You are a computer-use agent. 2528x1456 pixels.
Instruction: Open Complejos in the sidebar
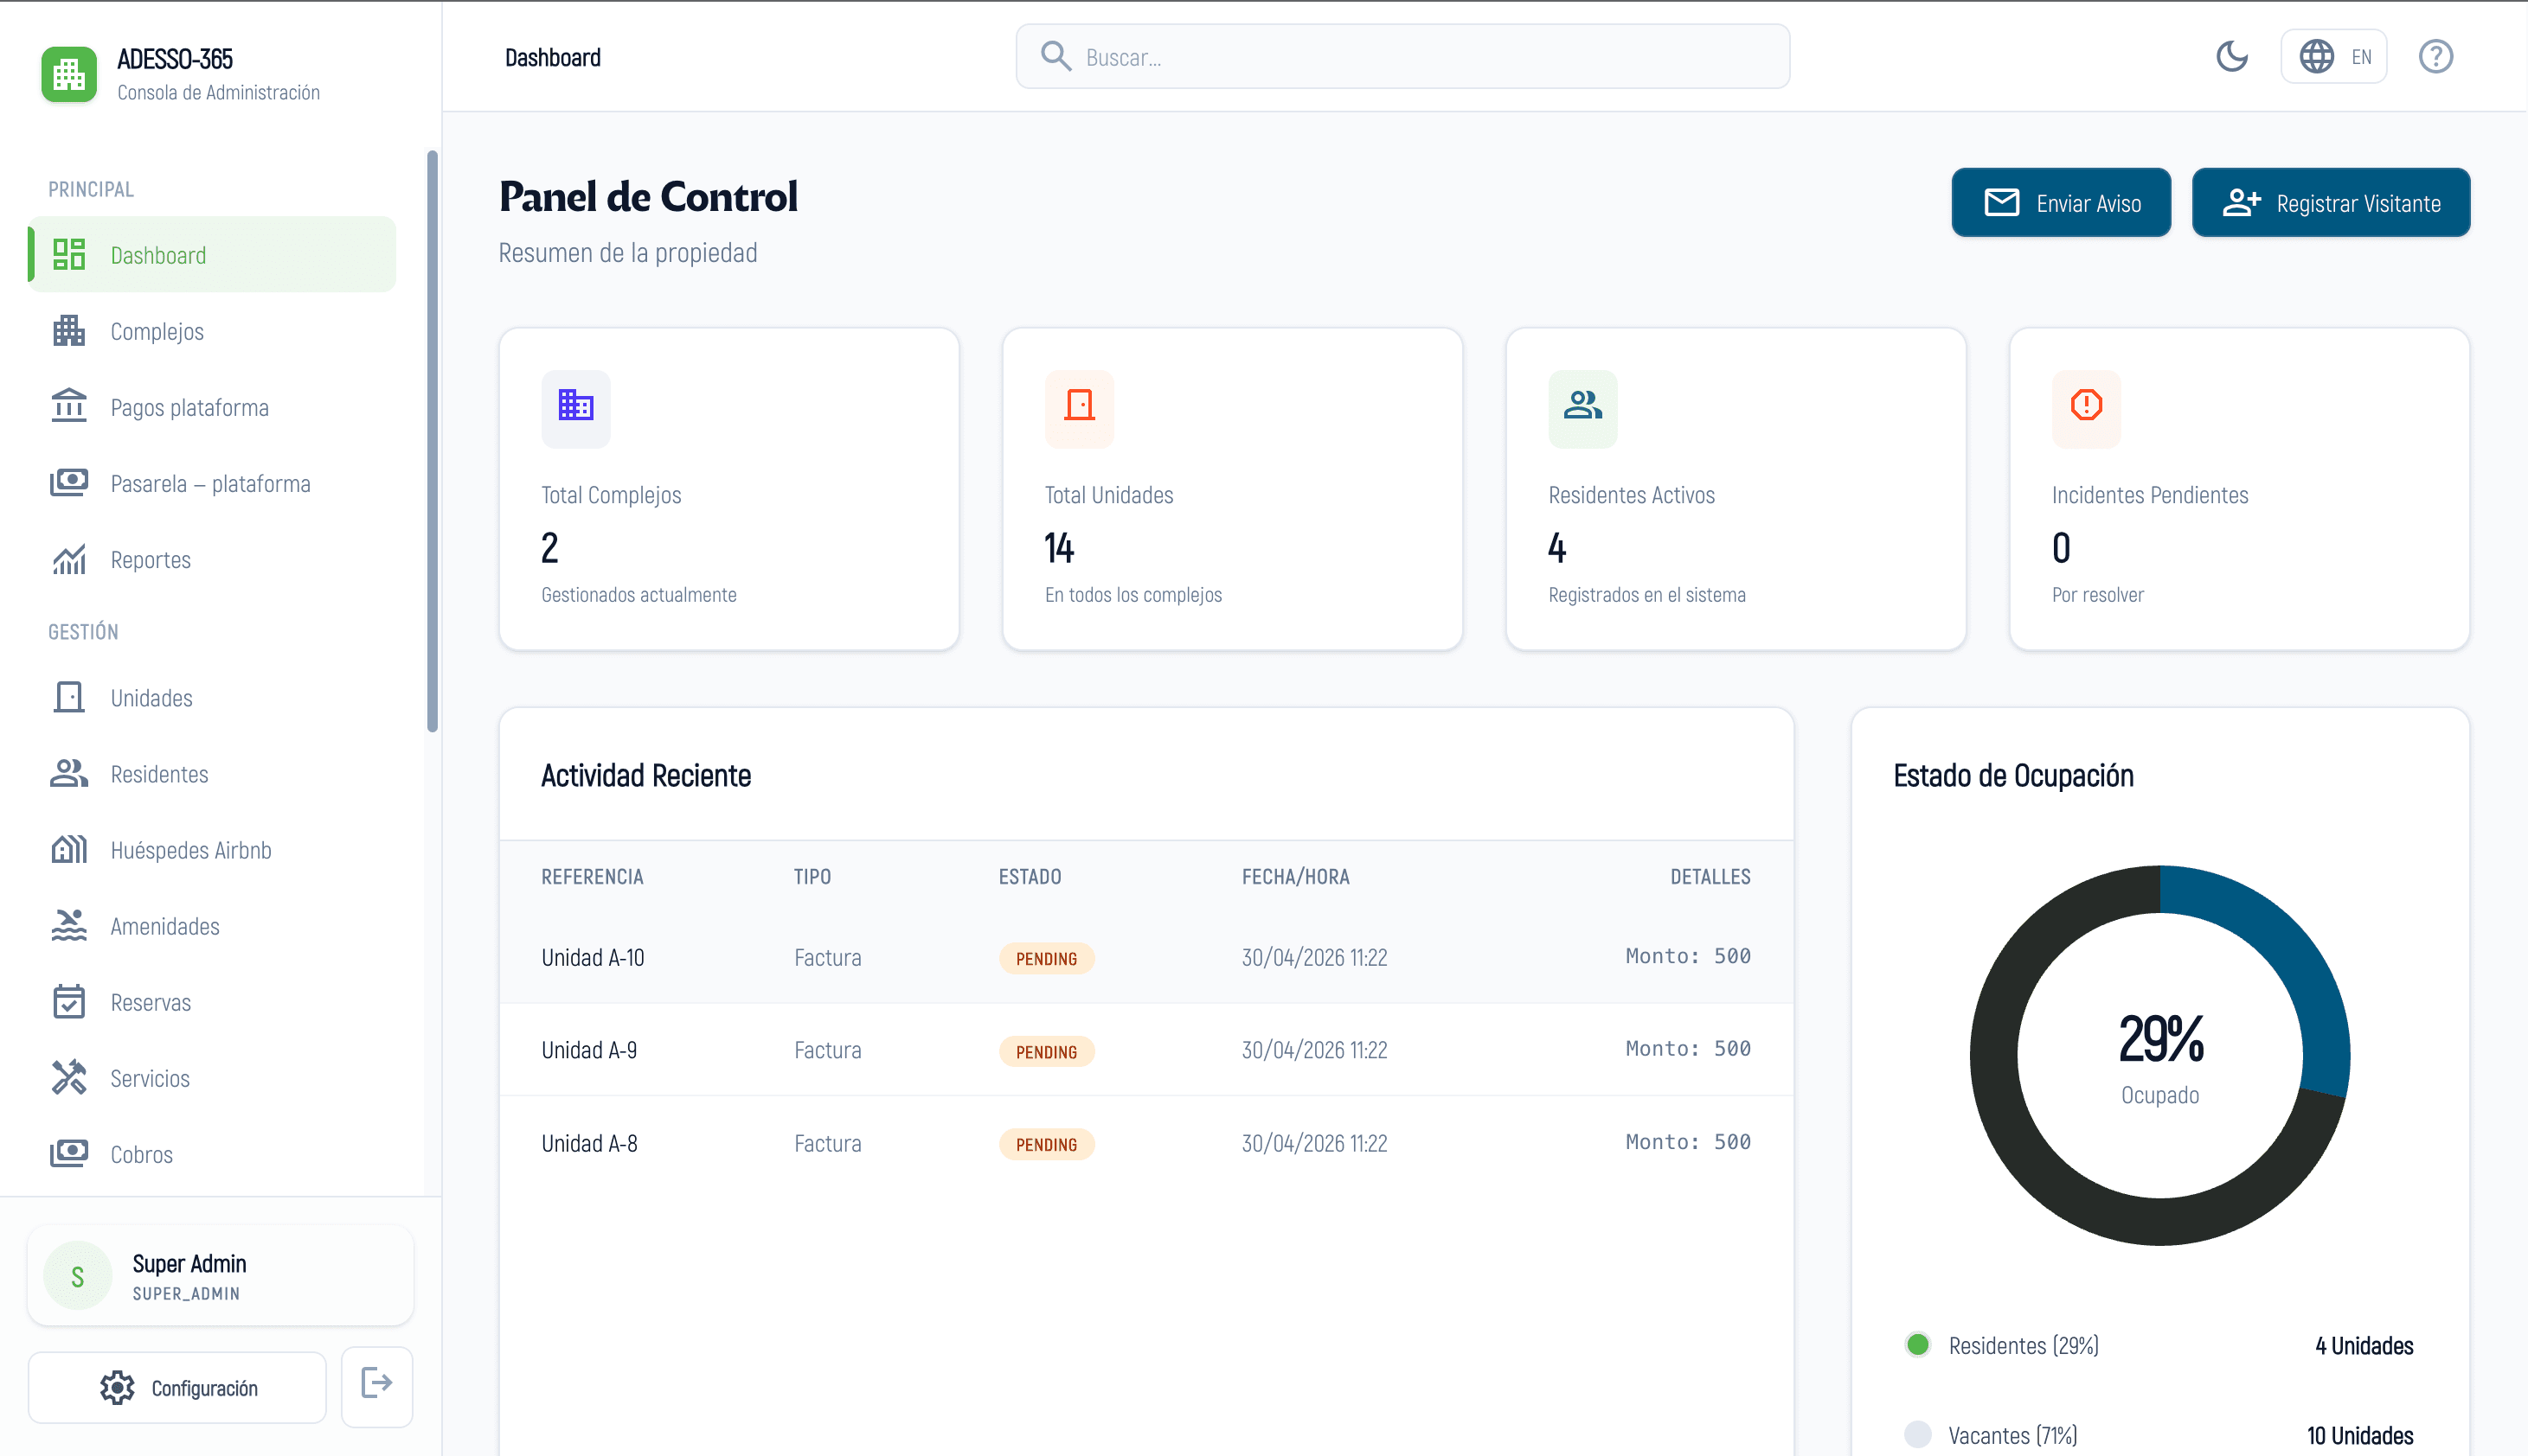212,331
